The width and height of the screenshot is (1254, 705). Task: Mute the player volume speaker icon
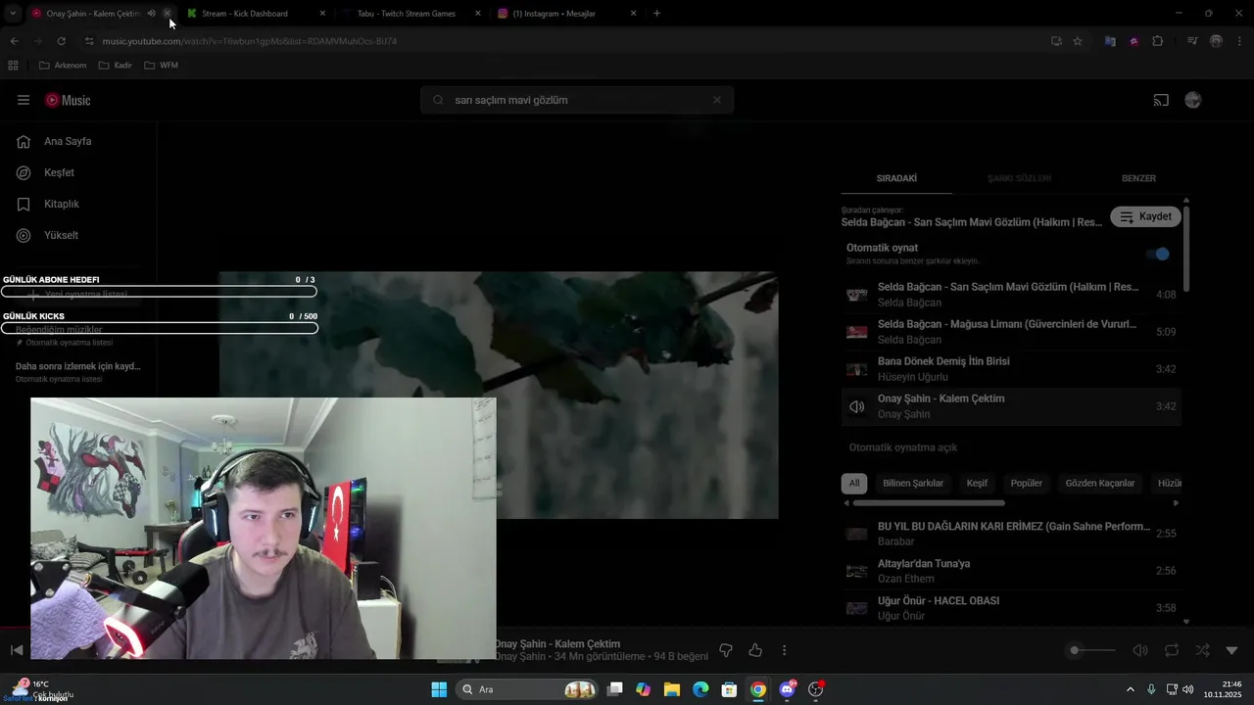(1140, 650)
